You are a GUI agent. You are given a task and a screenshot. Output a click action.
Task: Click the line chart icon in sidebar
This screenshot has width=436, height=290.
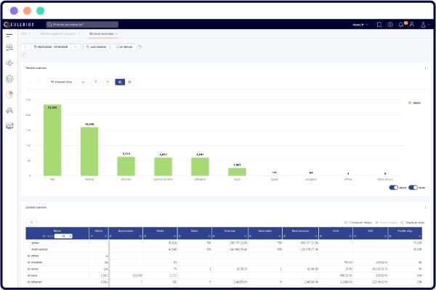[x=9, y=126]
